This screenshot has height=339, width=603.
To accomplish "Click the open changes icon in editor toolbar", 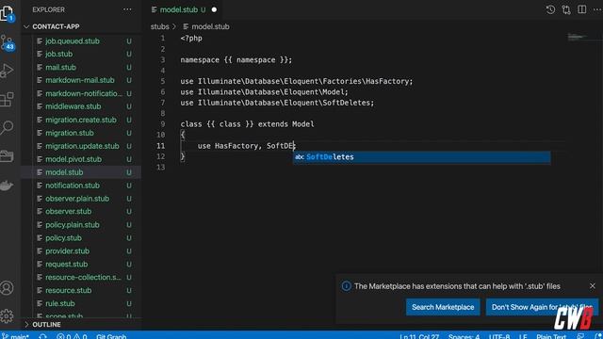I will 566,9.
